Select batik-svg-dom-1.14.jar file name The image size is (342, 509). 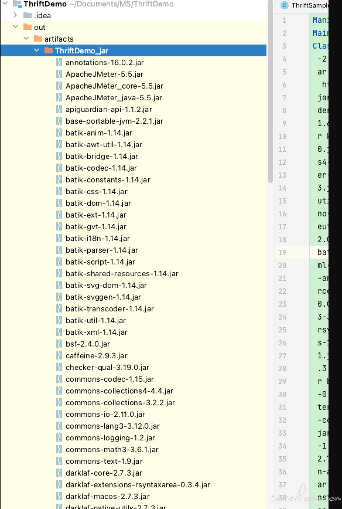[106, 285]
